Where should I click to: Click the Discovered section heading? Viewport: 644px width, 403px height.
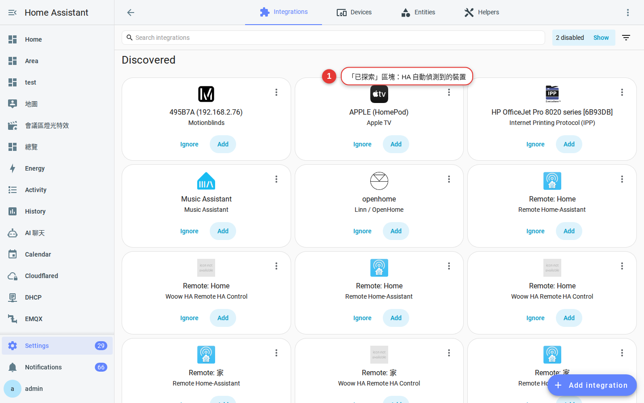148,60
